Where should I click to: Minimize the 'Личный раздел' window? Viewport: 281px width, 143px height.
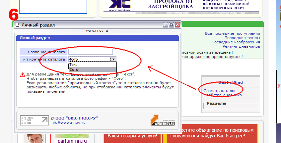[166, 25]
